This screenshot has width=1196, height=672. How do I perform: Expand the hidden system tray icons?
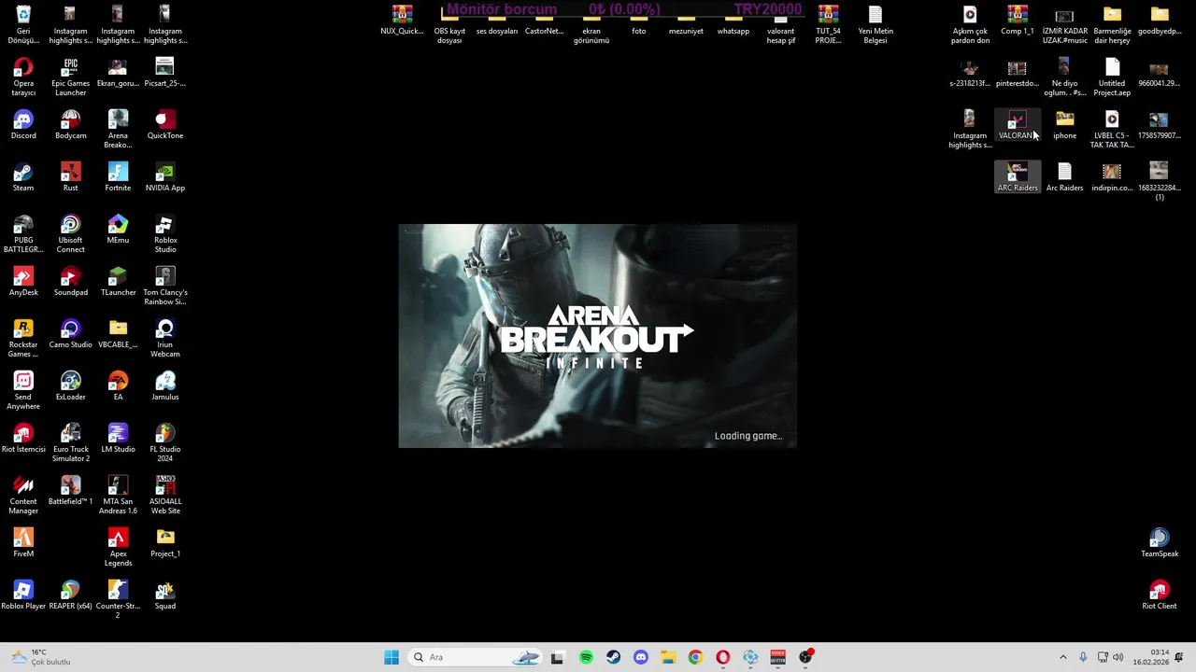(1062, 657)
